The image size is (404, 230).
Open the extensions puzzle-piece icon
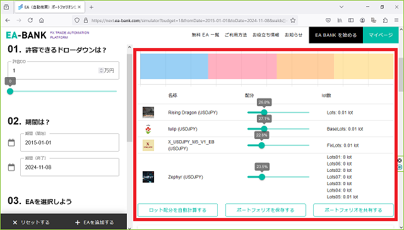point(385,20)
